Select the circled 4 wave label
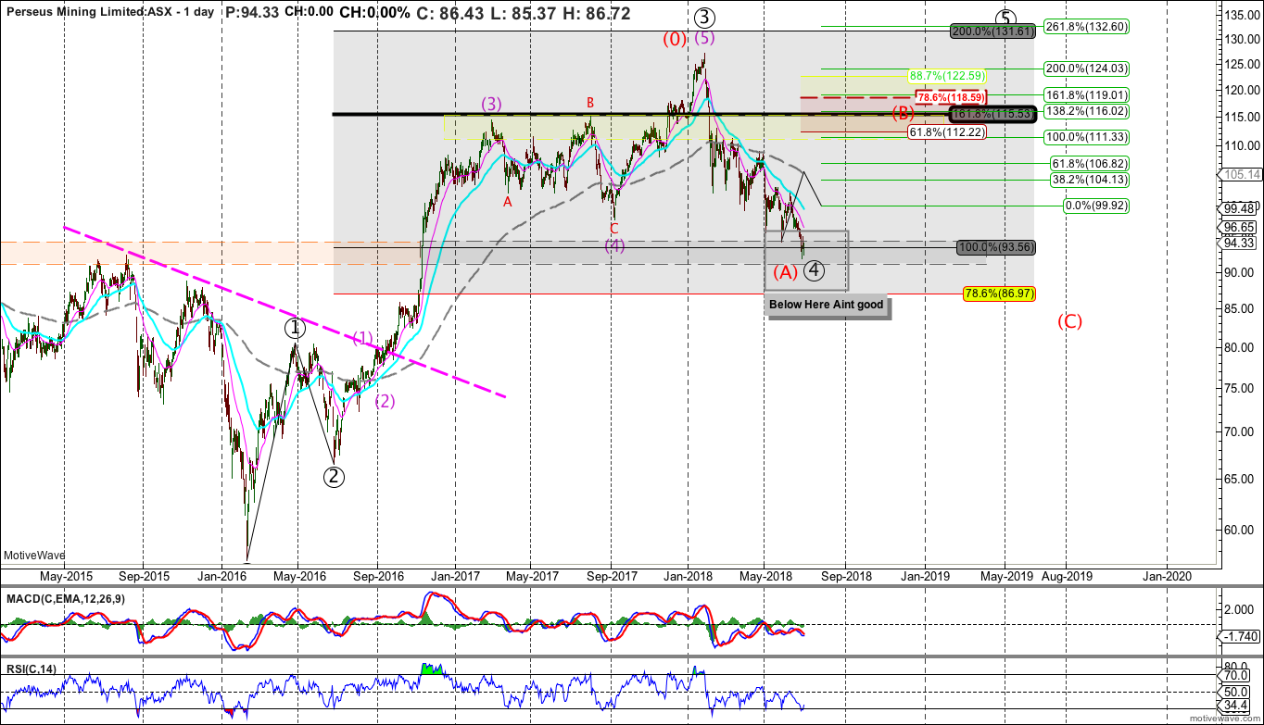This screenshot has width=1264, height=725. 814,270
